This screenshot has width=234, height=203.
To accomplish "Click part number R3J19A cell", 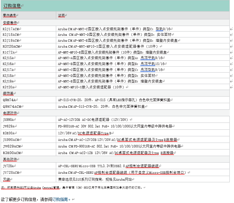I will coord(29,81).
